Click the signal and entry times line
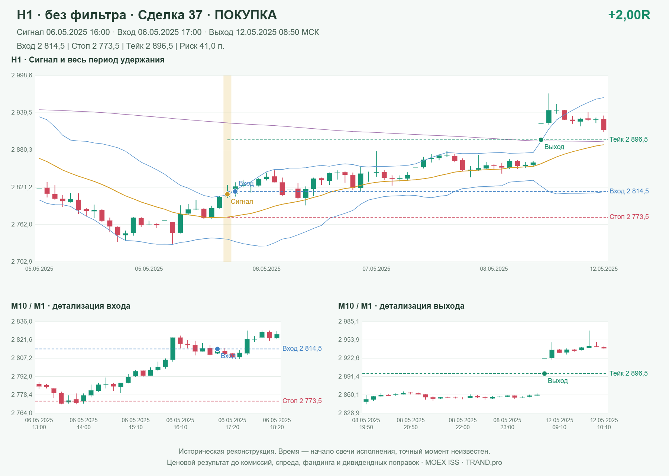The image size is (669, 476). click(x=168, y=32)
